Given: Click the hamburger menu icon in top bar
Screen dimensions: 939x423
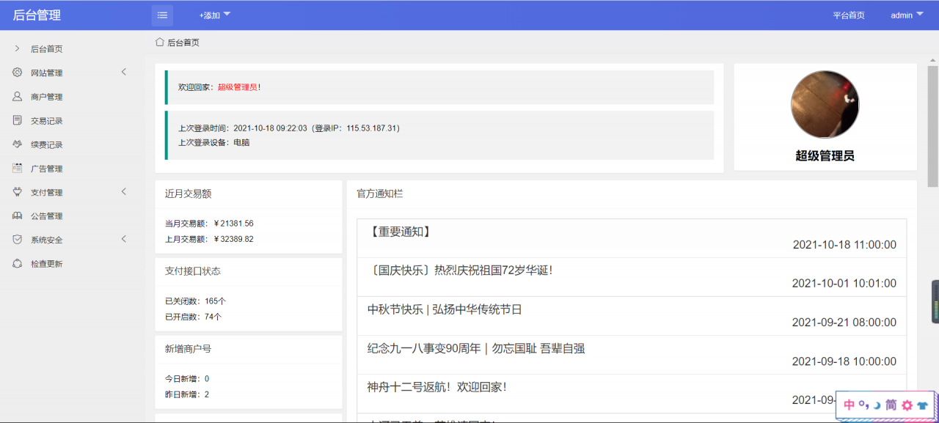Looking at the screenshot, I should (x=162, y=15).
